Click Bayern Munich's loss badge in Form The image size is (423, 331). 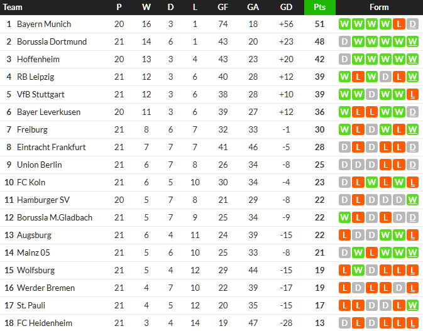[399, 24]
